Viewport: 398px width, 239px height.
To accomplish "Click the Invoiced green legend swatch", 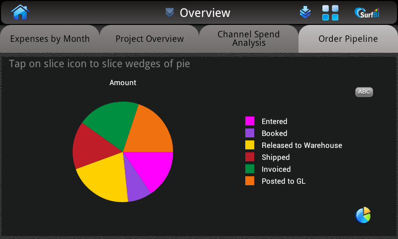I will 250,169.
